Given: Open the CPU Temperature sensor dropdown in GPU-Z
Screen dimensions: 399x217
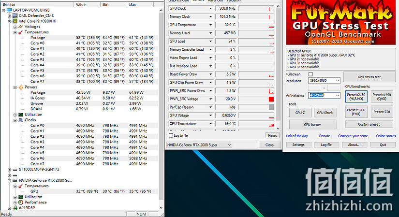Looking at the screenshot, I should (x=210, y=124).
